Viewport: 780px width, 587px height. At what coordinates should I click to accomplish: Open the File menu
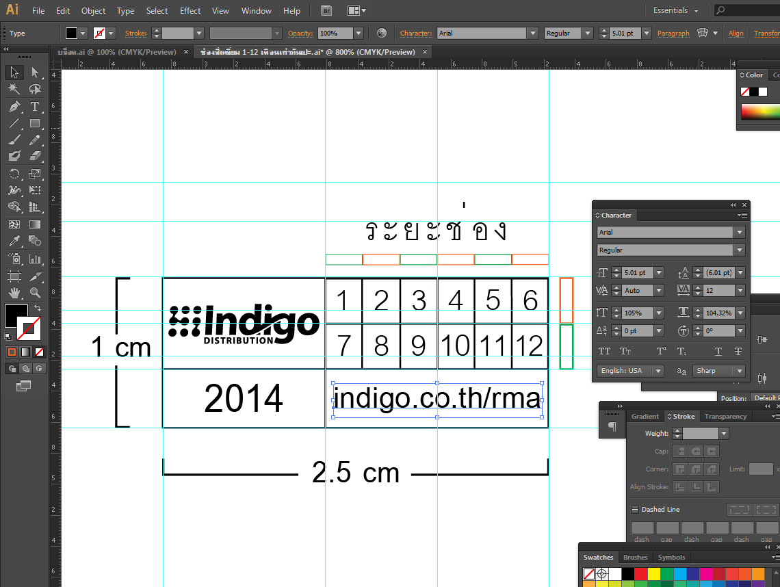coord(38,10)
